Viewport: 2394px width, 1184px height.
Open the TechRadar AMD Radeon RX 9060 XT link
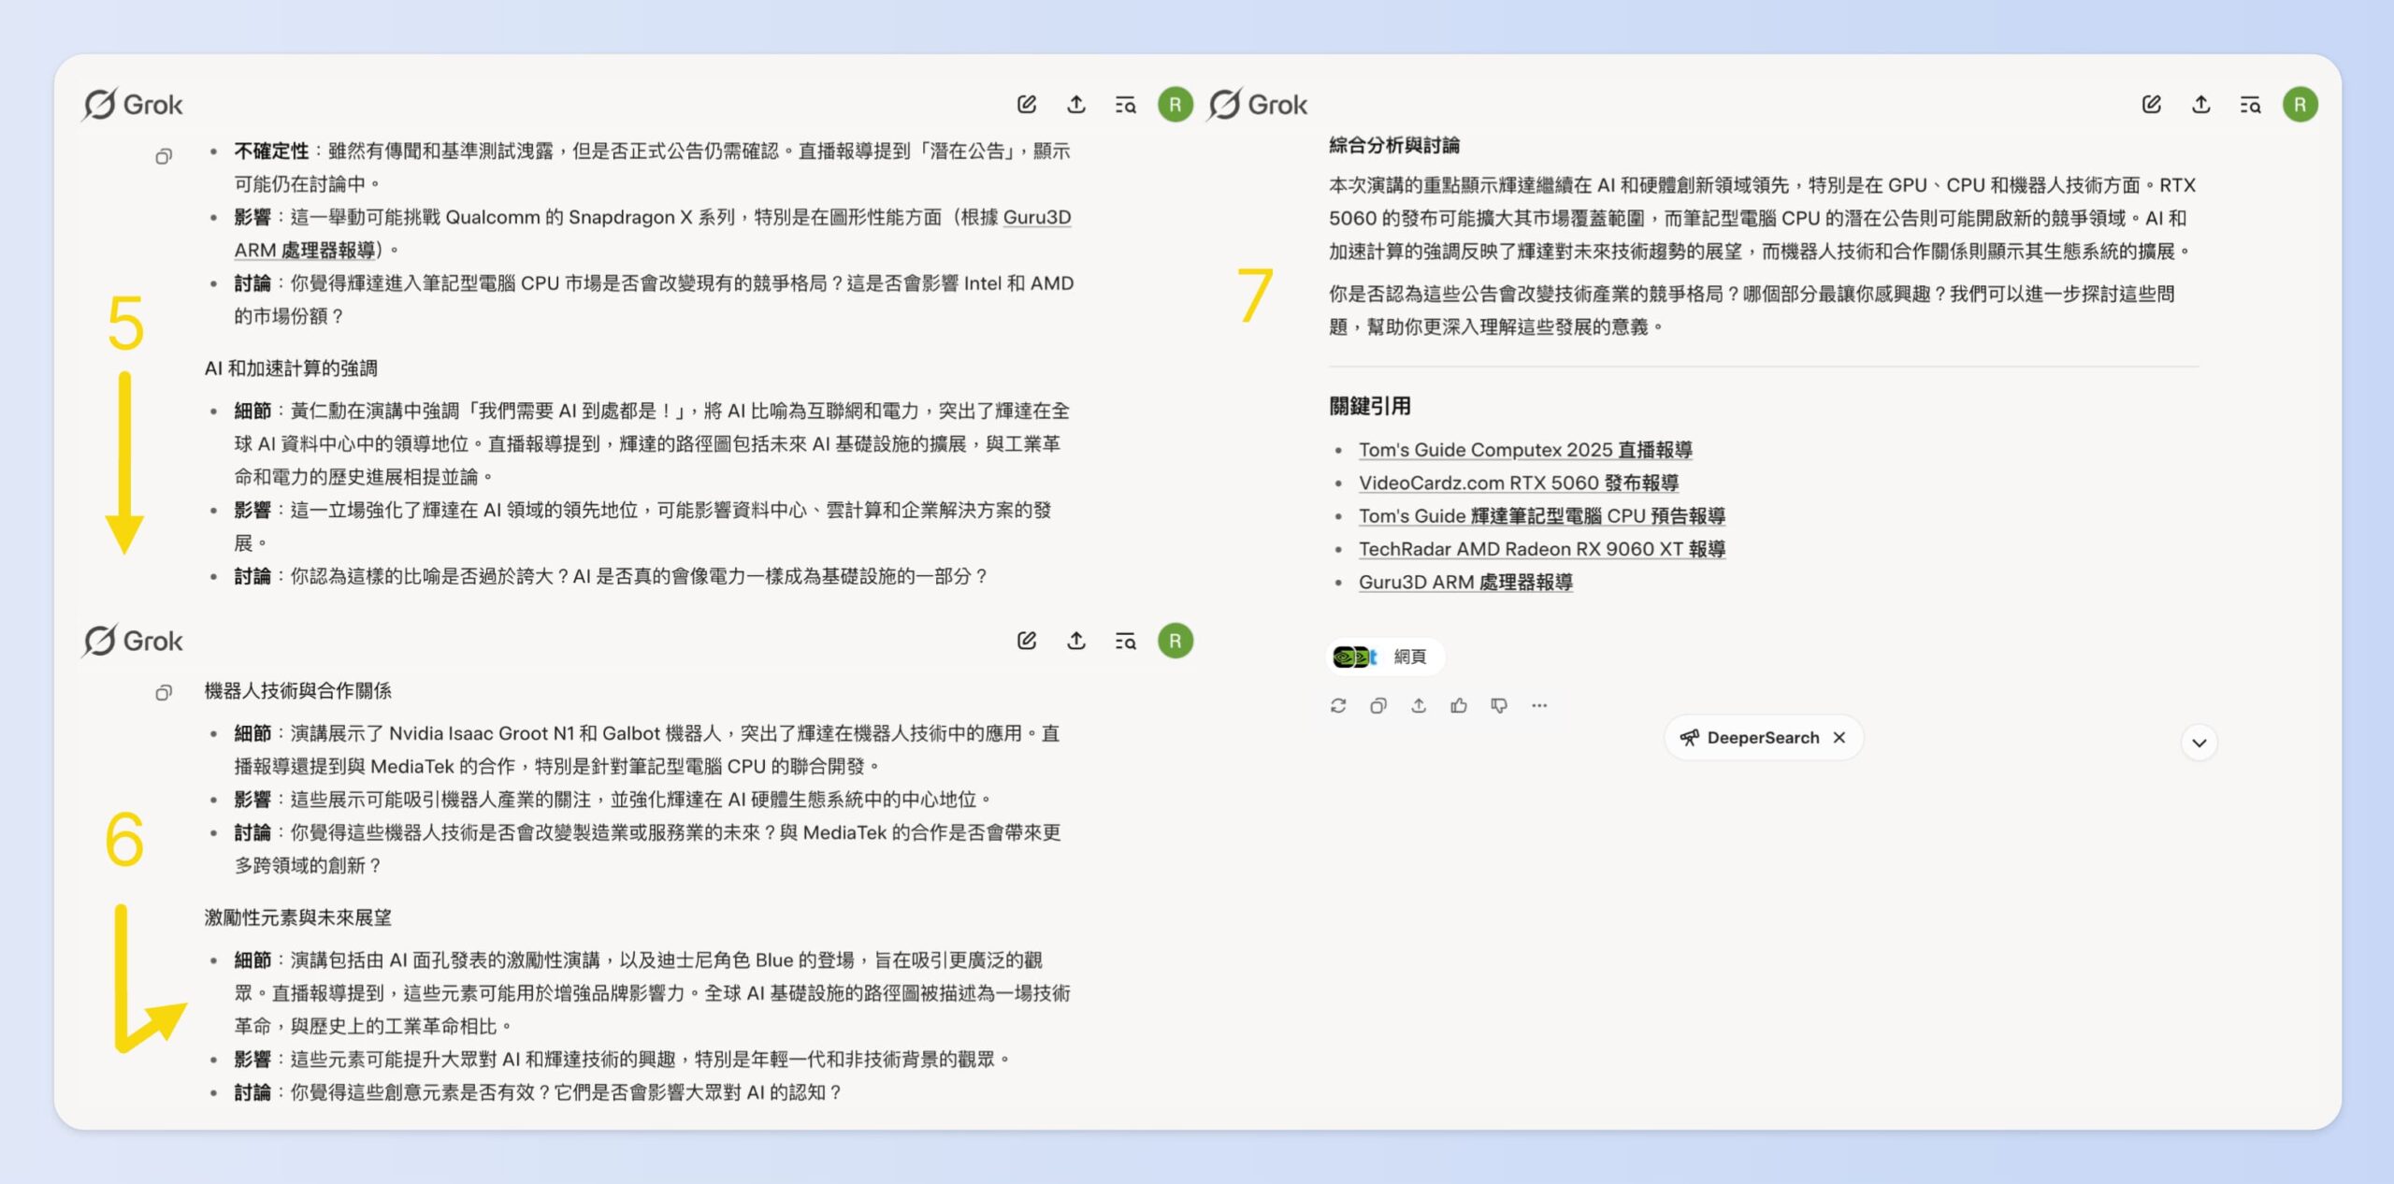click(x=1542, y=549)
